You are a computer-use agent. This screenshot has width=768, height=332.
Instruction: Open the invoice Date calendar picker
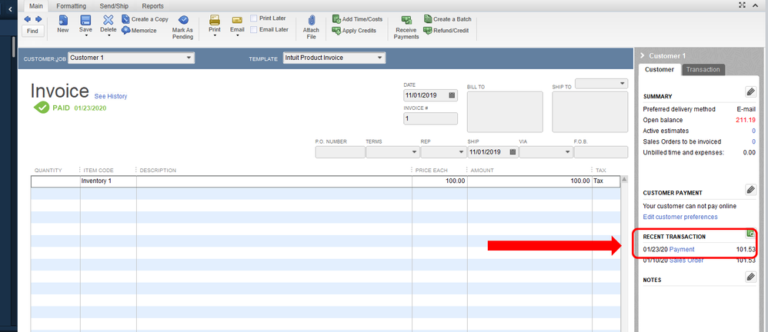click(x=452, y=95)
